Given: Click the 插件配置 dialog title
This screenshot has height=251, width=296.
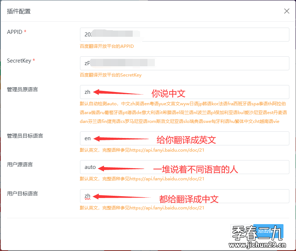Looking at the screenshot, I should click(x=19, y=11).
